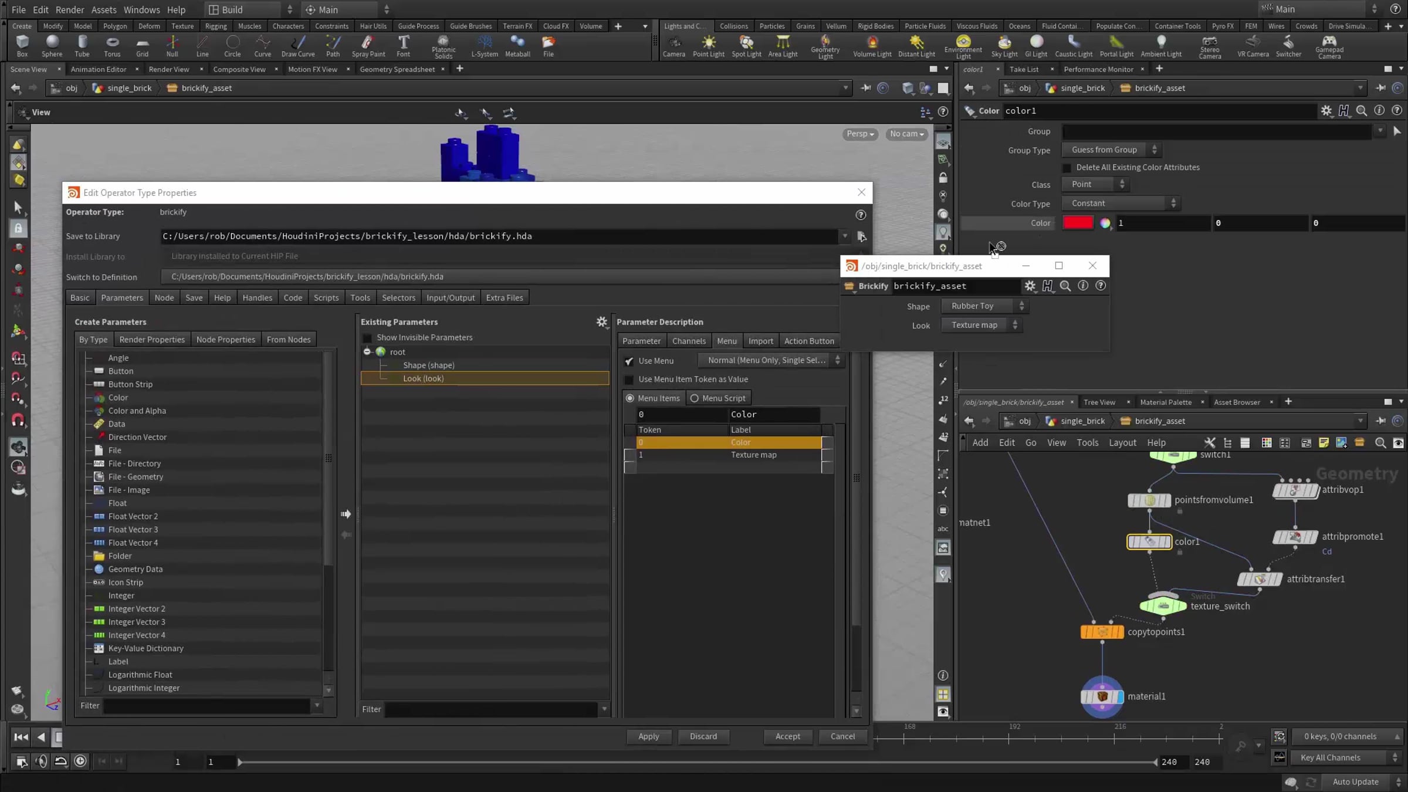Open the Platonic Solids tool
The image size is (1408, 792).
pyautogui.click(x=444, y=46)
